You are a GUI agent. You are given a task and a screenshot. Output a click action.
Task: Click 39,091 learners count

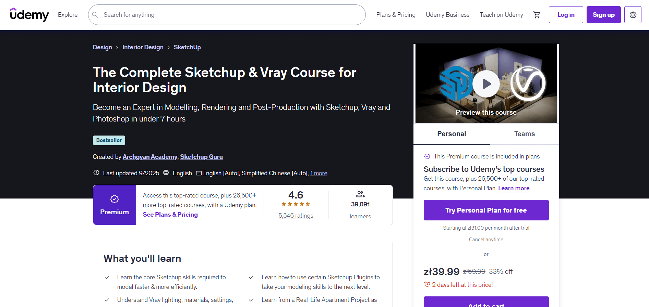click(x=360, y=204)
